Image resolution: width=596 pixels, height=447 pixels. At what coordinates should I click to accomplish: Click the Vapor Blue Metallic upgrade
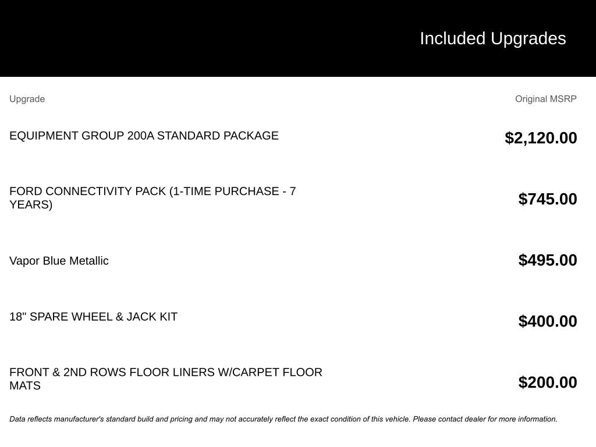click(x=59, y=261)
